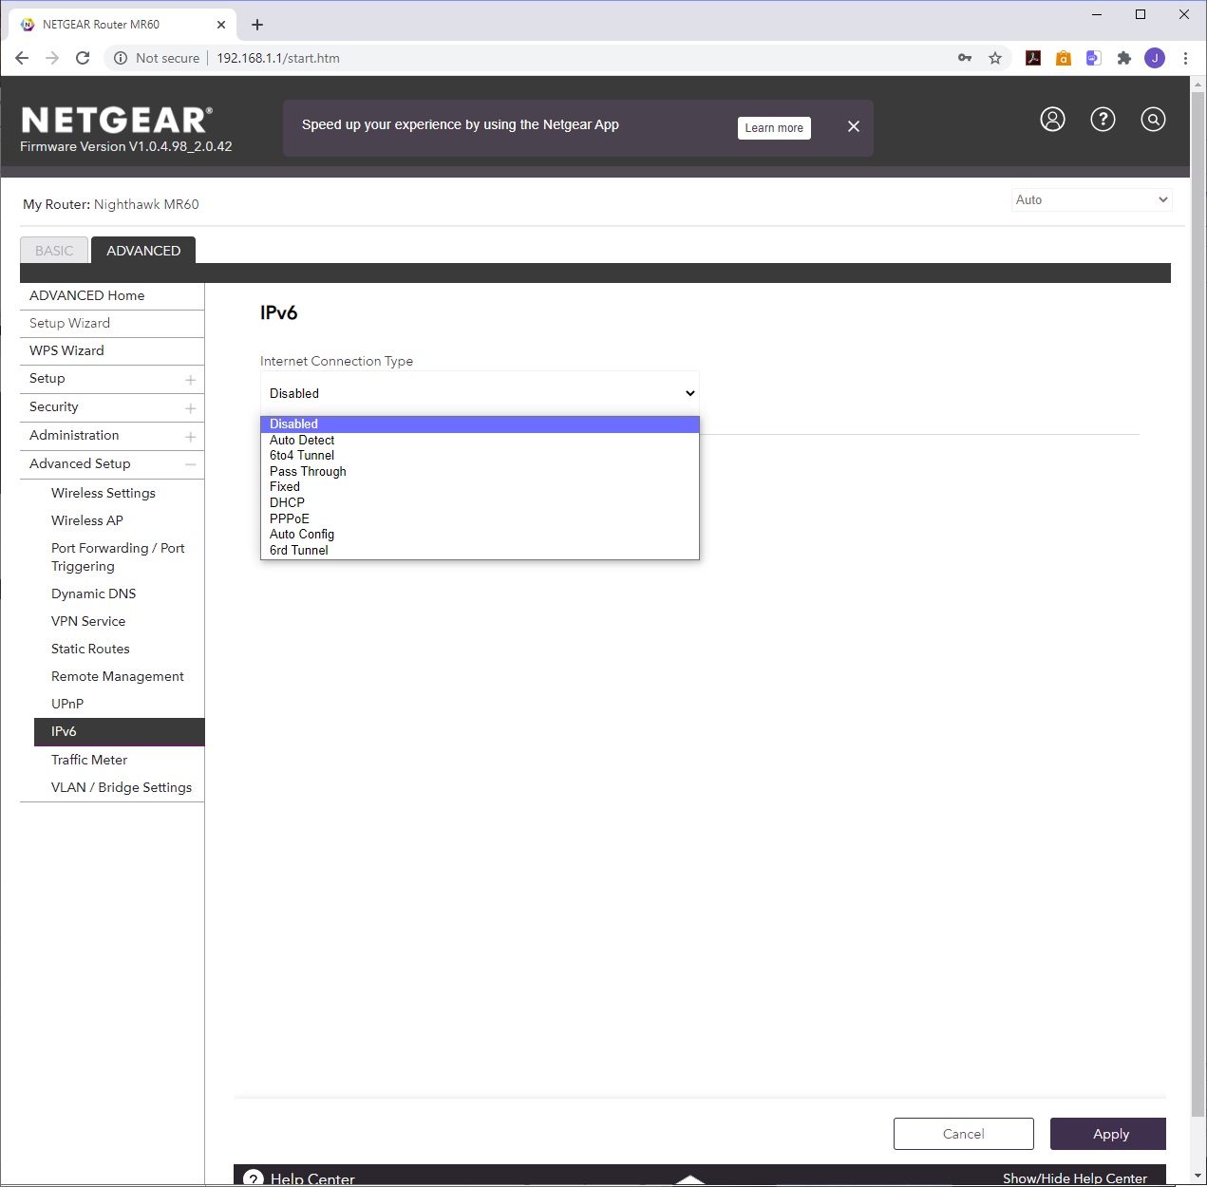Select PPPoE connection type
The height and width of the screenshot is (1187, 1207).
tap(480, 518)
